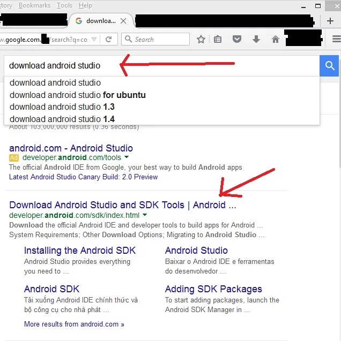
Task: Expand ad options arrow next to developer.android.com/tools
Action: click(127, 157)
